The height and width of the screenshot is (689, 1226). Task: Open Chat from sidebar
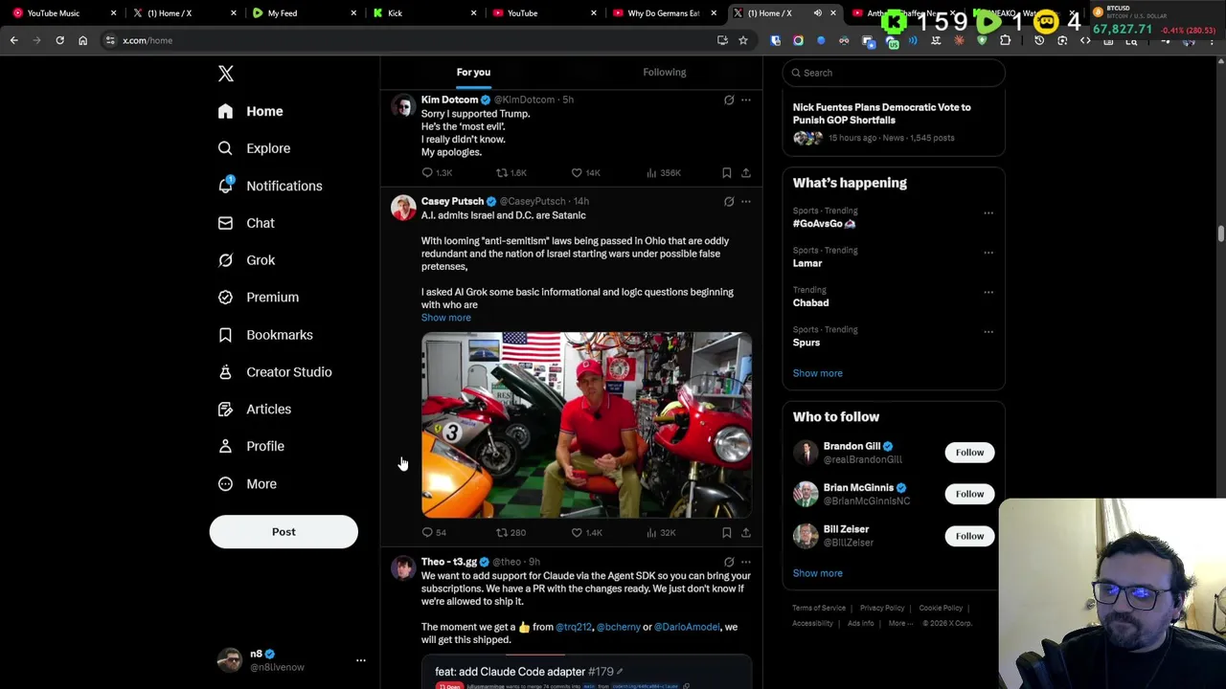coord(246,223)
